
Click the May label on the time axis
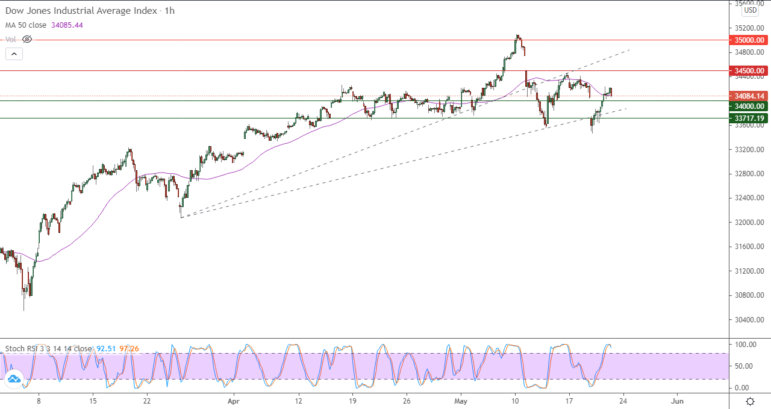click(x=461, y=401)
